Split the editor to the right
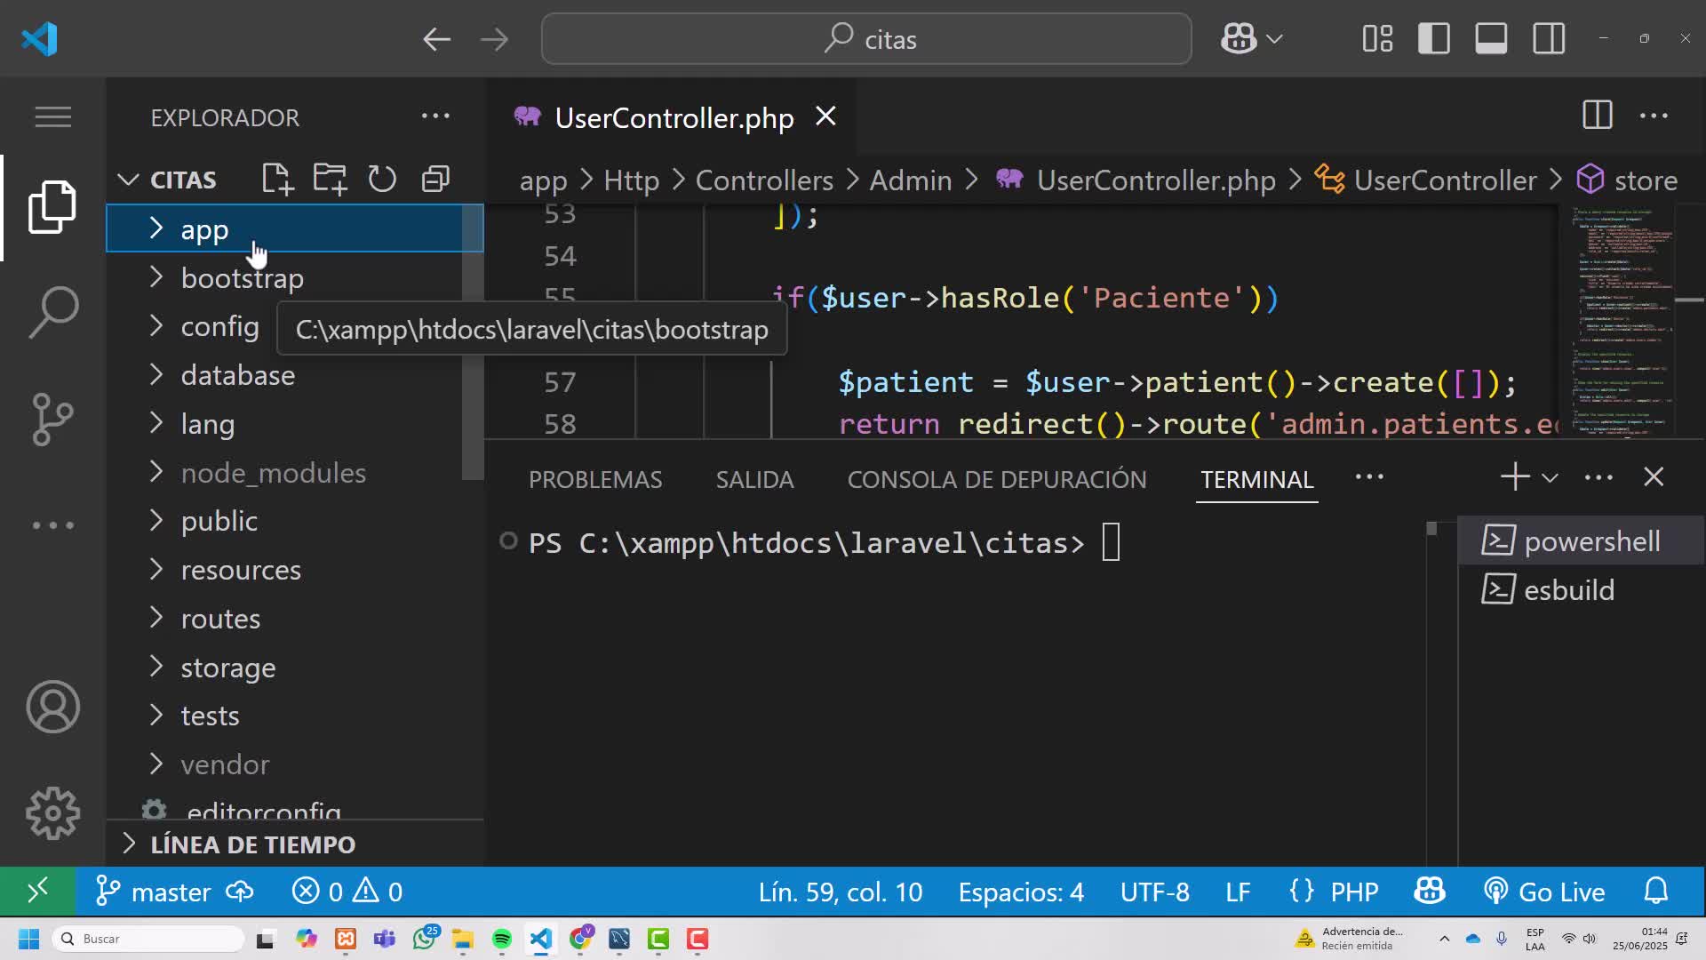 click(1597, 115)
